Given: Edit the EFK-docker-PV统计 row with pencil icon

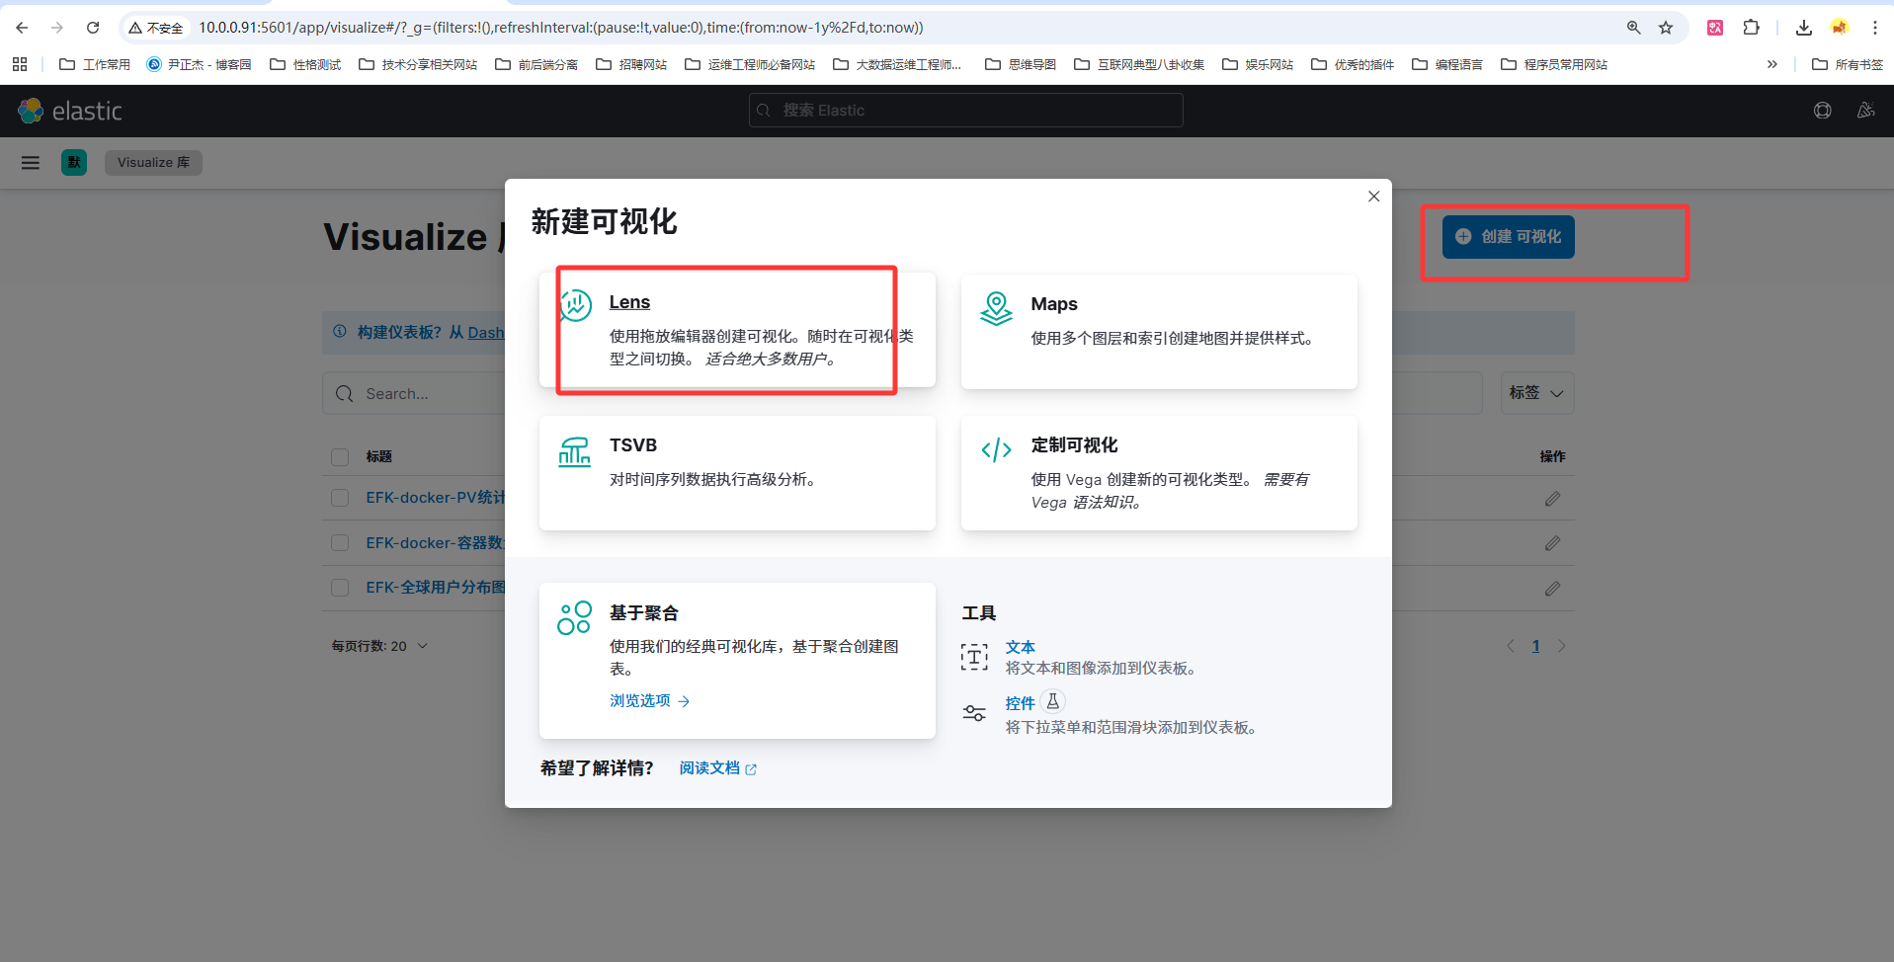Looking at the screenshot, I should tap(1552, 499).
